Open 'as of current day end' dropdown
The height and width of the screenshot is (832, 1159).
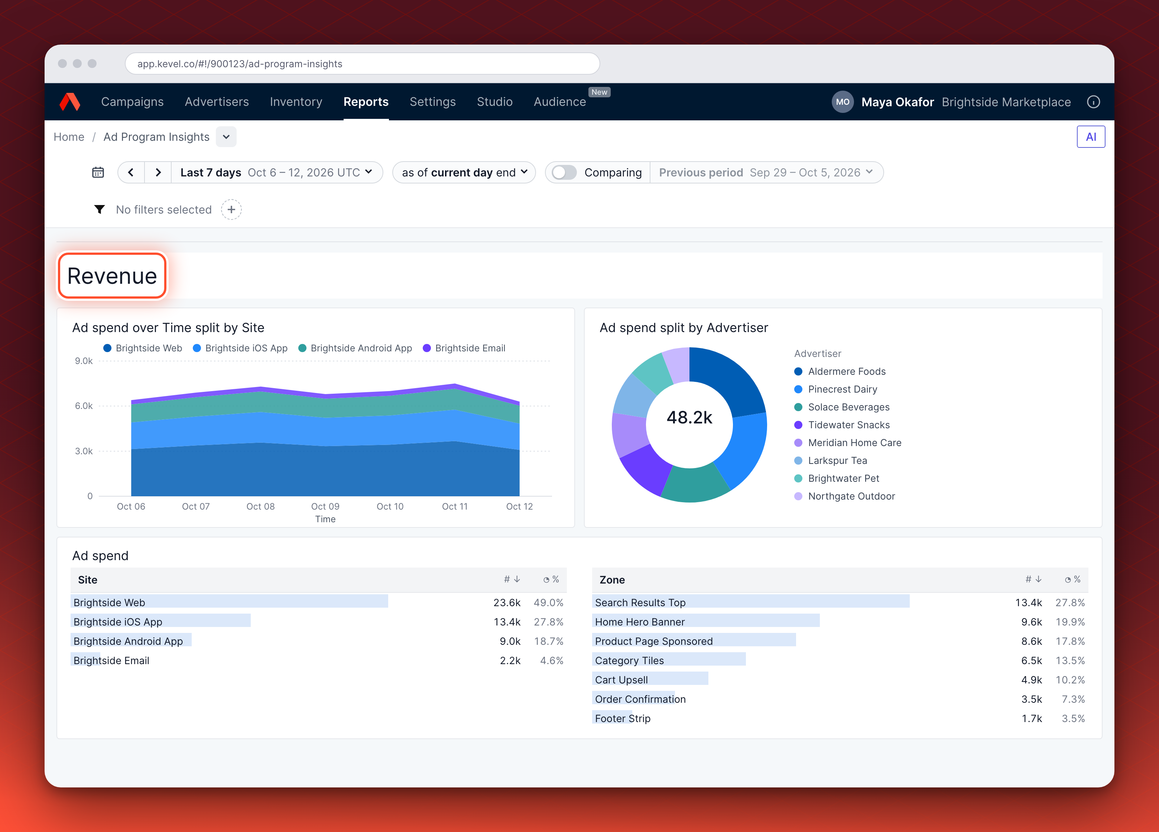coord(464,172)
